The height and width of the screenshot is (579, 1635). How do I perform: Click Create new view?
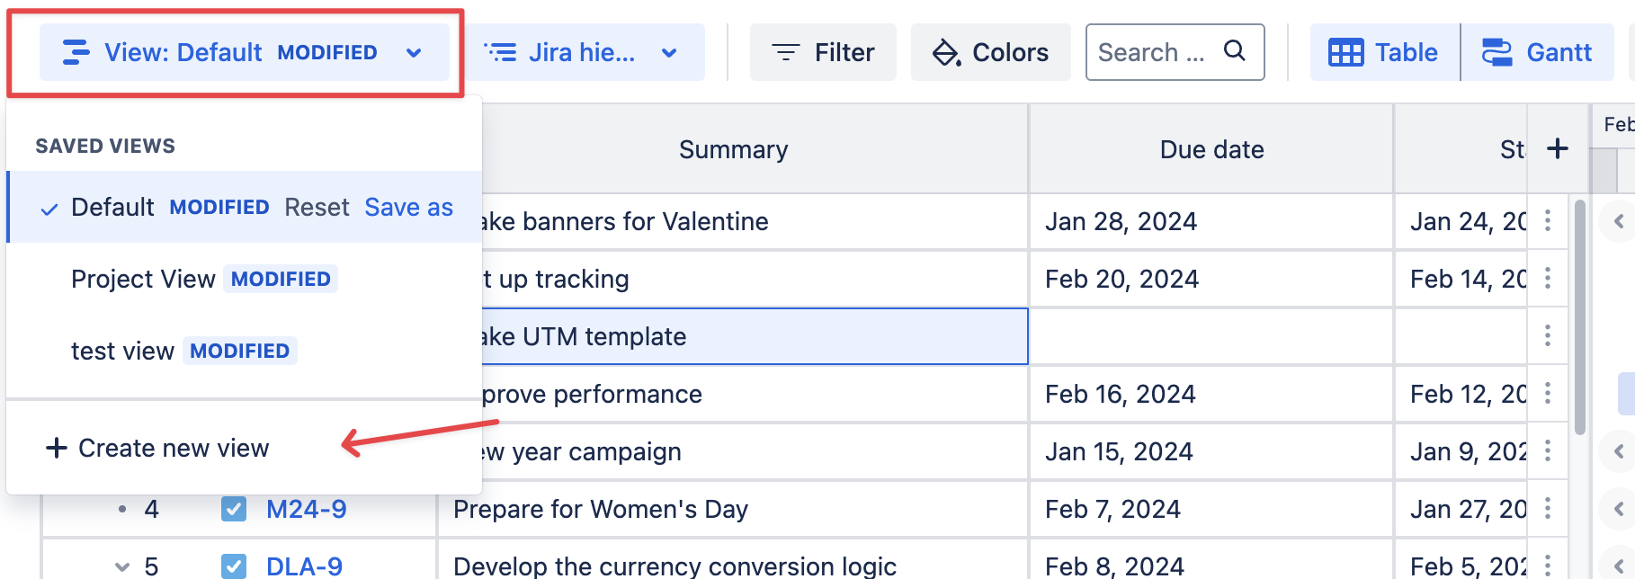tap(157, 448)
